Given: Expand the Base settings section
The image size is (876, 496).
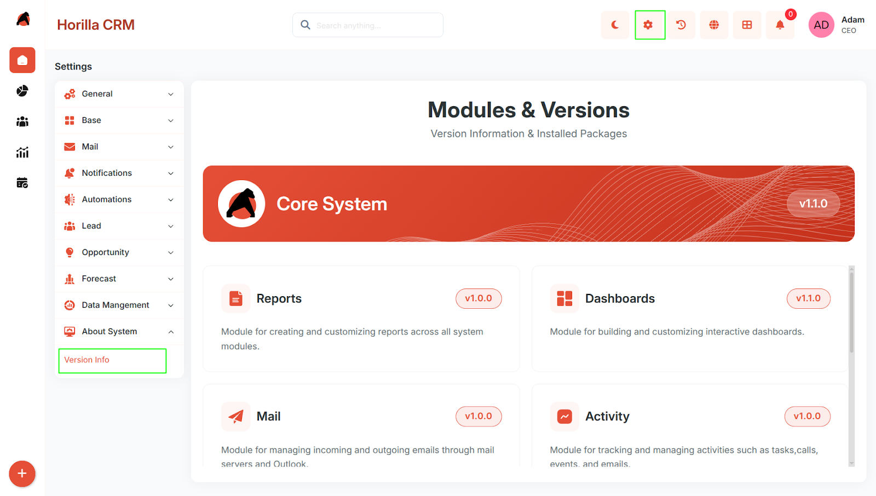Looking at the screenshot, I should click(119, 120).
